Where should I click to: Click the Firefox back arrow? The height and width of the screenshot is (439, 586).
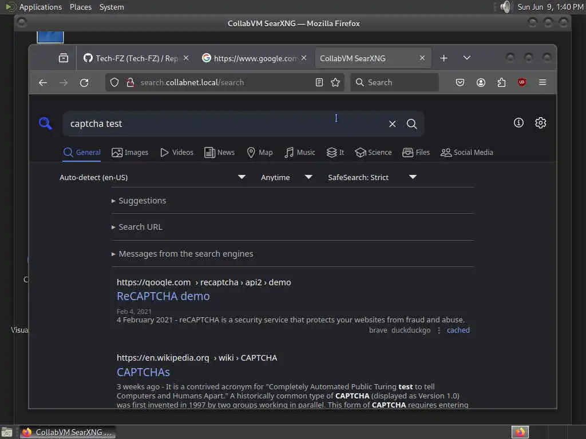coord(43,82)
